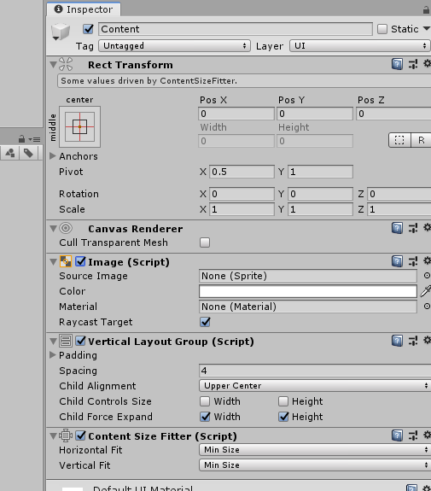Open Content Size Fitter gear menu
431x491 pixels.
point(428,435)
